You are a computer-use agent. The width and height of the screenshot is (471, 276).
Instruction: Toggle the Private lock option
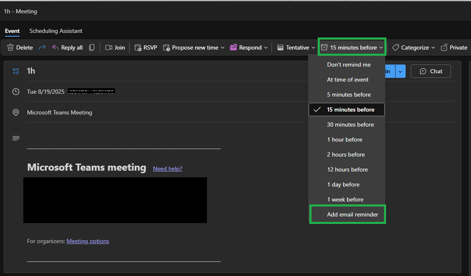[454, 47]
